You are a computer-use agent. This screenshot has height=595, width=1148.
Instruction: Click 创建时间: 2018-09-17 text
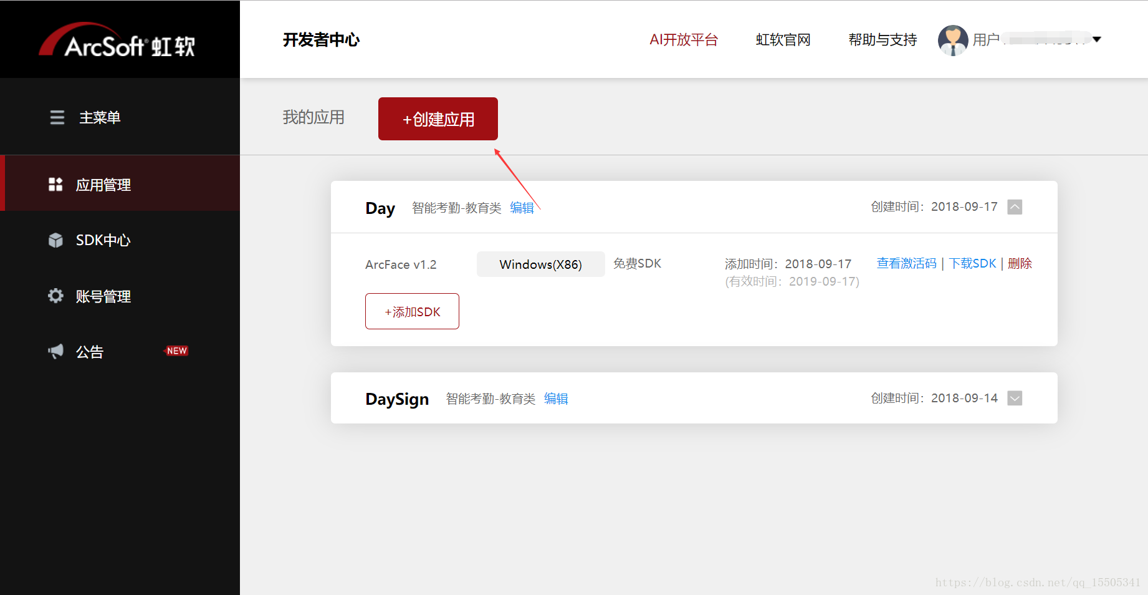pyautogui.click(x=934, y=206)
